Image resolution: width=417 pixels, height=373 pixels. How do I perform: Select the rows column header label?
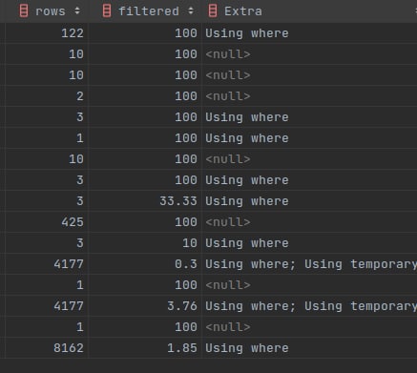(51, 11)
